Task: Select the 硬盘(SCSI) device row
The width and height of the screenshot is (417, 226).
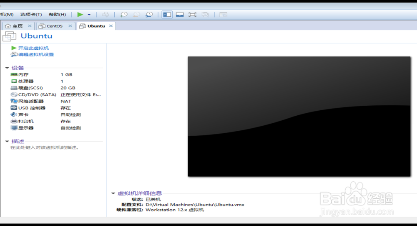Action: 56,88
